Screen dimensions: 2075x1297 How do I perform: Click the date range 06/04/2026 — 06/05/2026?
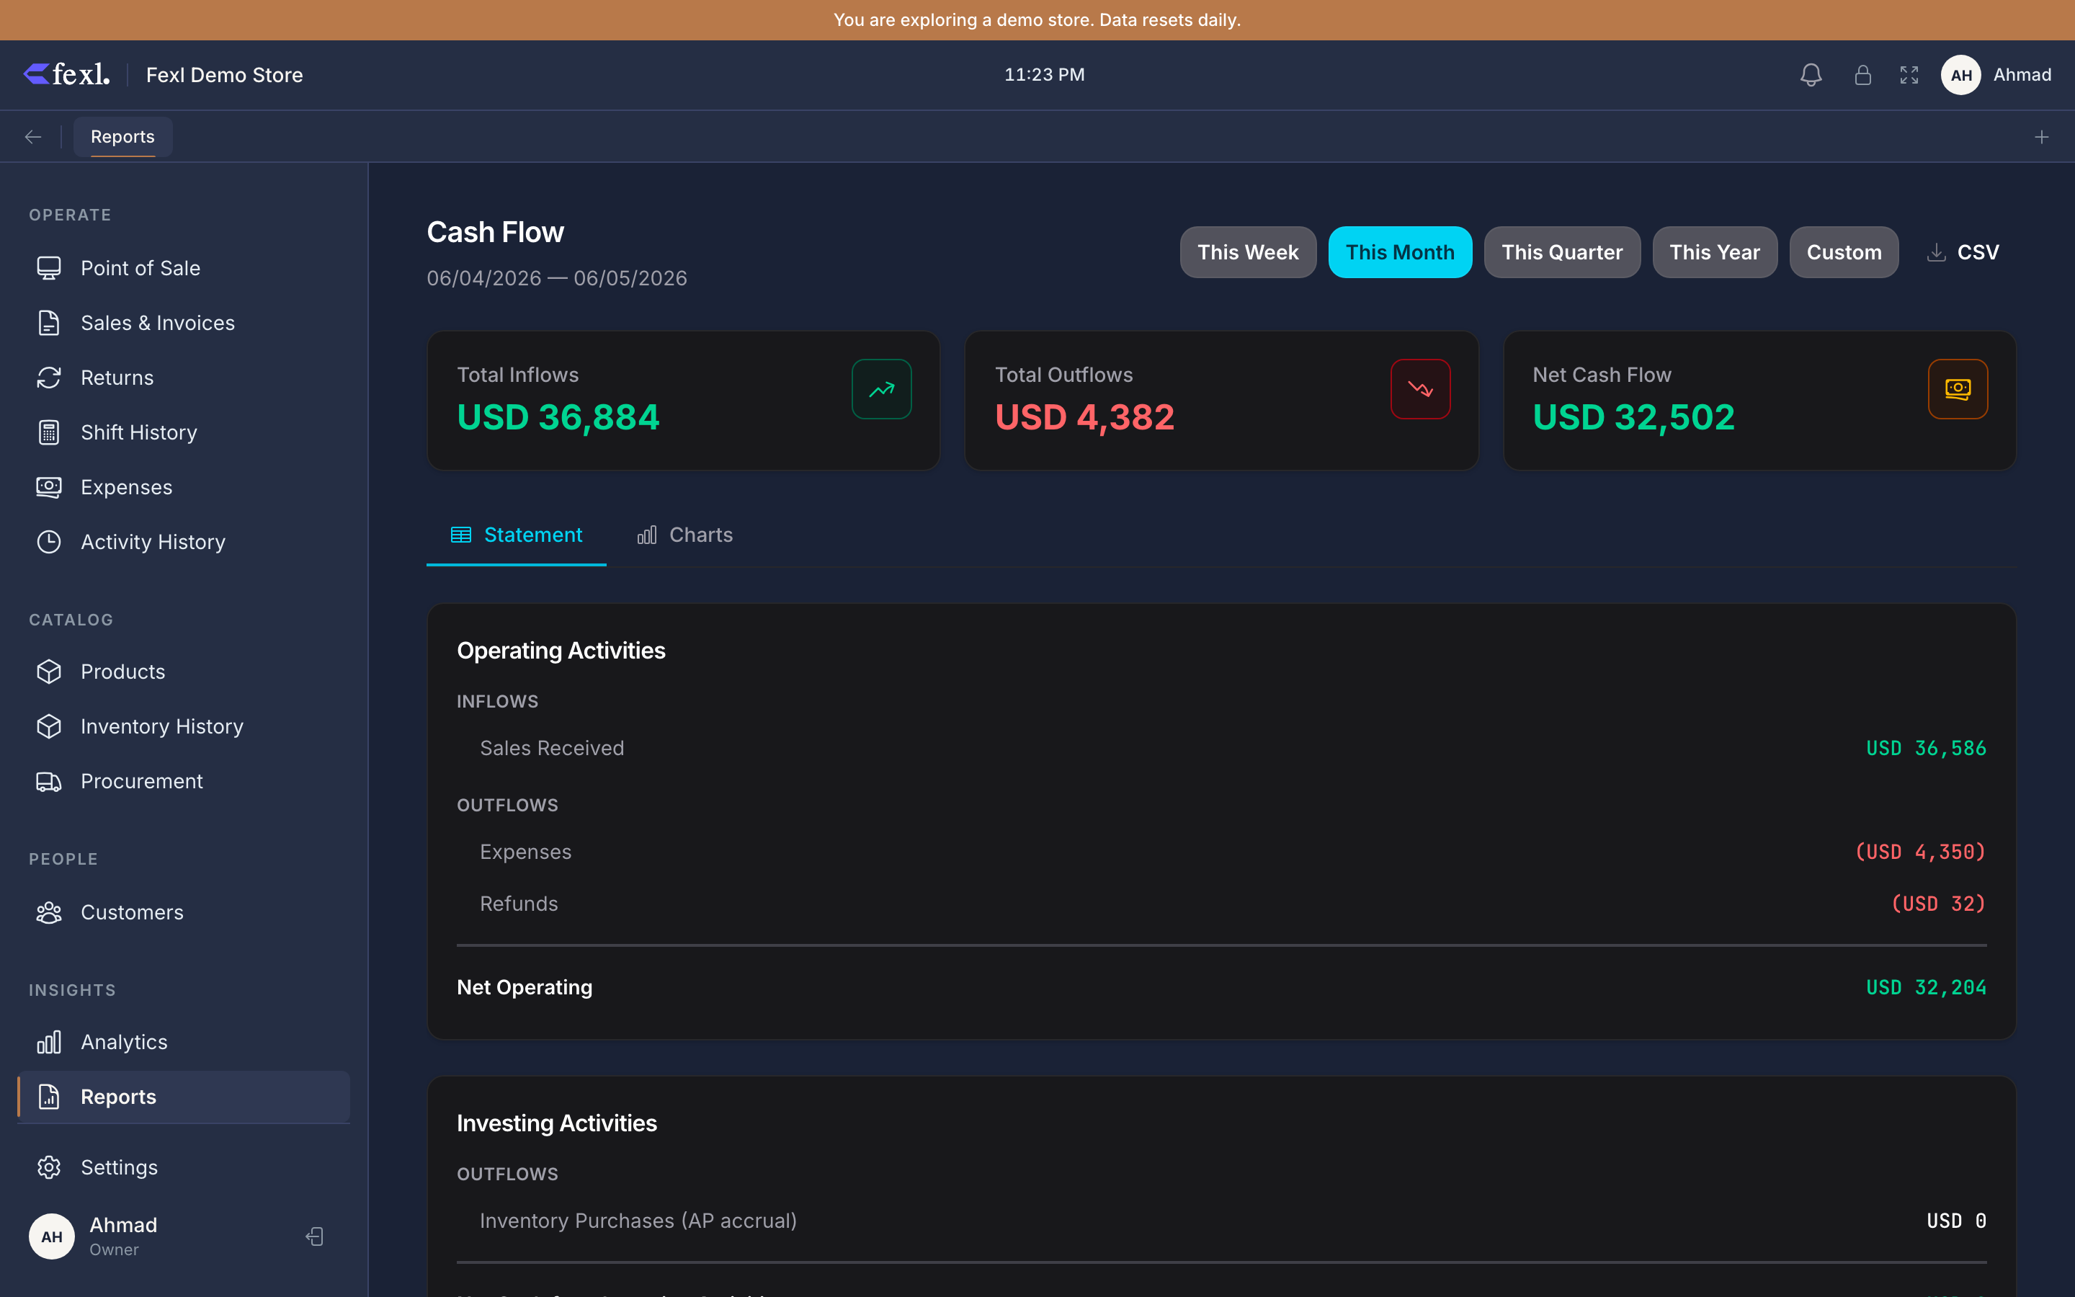[556, 278]
